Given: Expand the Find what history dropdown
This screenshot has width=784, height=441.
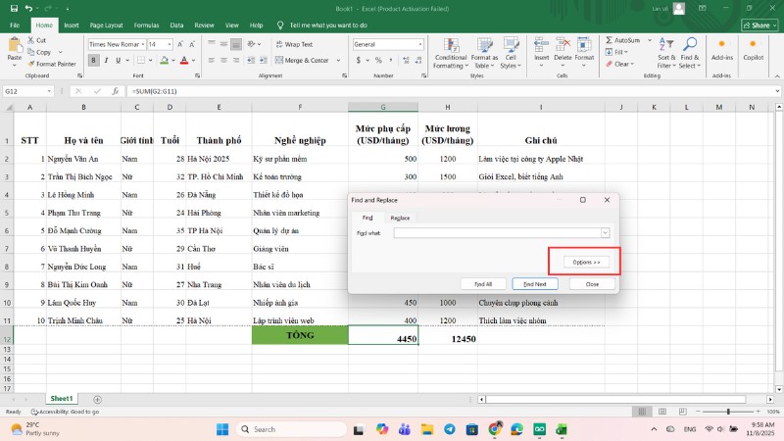Looking at the screenshot, I should click(605, 232).
